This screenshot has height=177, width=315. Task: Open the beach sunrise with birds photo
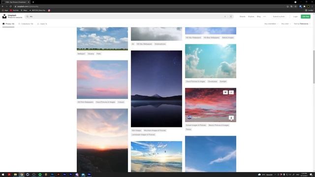coord(157,156)
